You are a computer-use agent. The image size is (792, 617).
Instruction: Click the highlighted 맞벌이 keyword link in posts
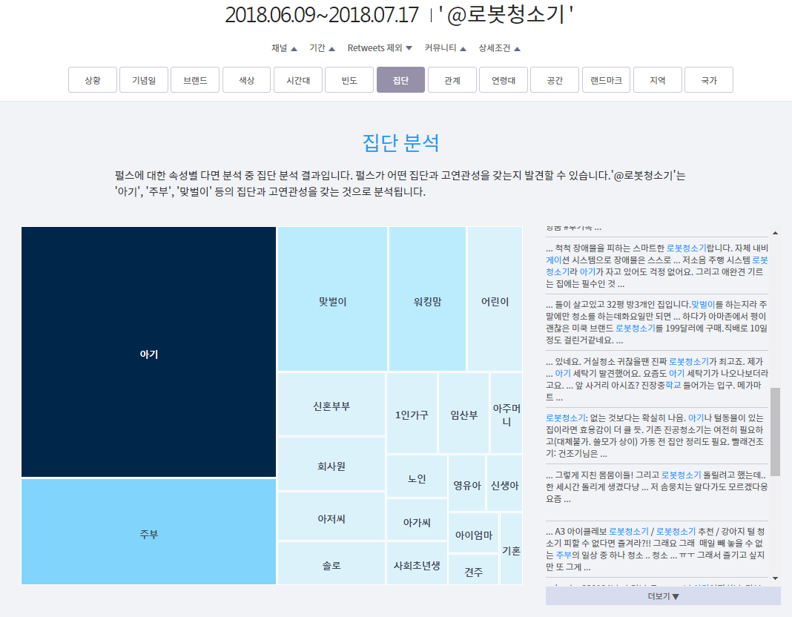(703, 304)
